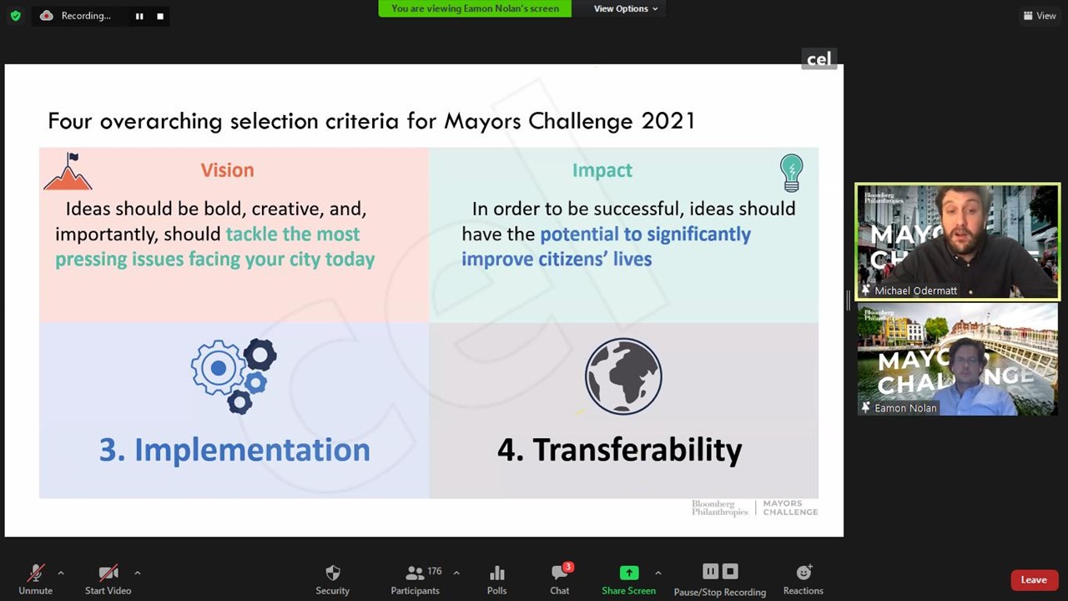
Task: Open the Reactions emoji menu
Action: (803, 578)
